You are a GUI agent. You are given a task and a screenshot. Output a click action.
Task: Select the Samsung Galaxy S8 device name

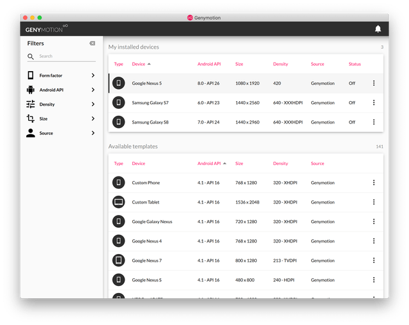(x=150, y=122)
